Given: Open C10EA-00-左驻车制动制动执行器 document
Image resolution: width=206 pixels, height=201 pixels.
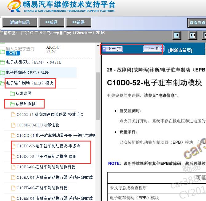Looking at the screenshot, I should pos(46,167).
